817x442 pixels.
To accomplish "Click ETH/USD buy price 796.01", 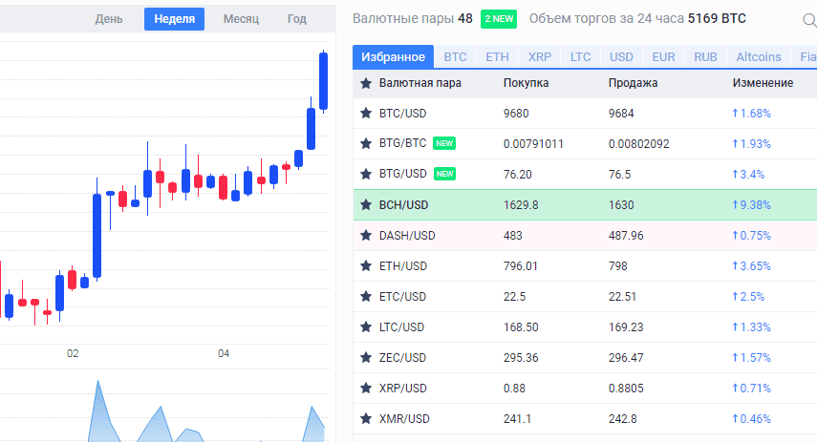I will pos(521,266).
